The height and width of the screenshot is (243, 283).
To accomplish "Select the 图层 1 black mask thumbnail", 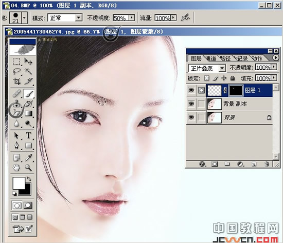I will (236, 90).
